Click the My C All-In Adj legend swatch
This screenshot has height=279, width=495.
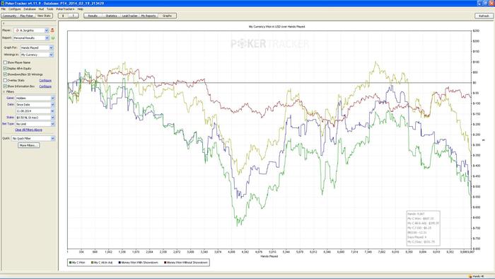92,263
